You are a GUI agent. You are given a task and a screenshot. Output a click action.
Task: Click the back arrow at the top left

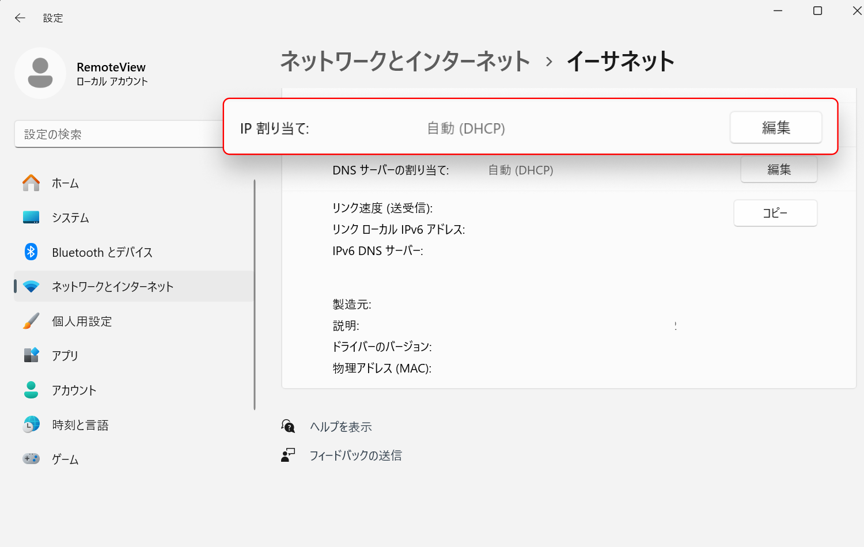(x=19, y=18)
